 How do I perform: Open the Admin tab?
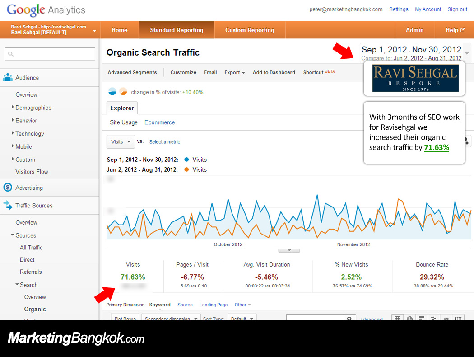[x=414, y=30]
